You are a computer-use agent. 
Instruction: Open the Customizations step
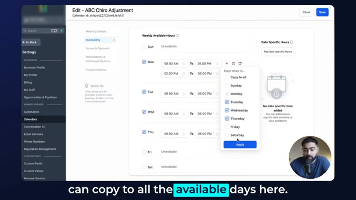tap(96, 70)
